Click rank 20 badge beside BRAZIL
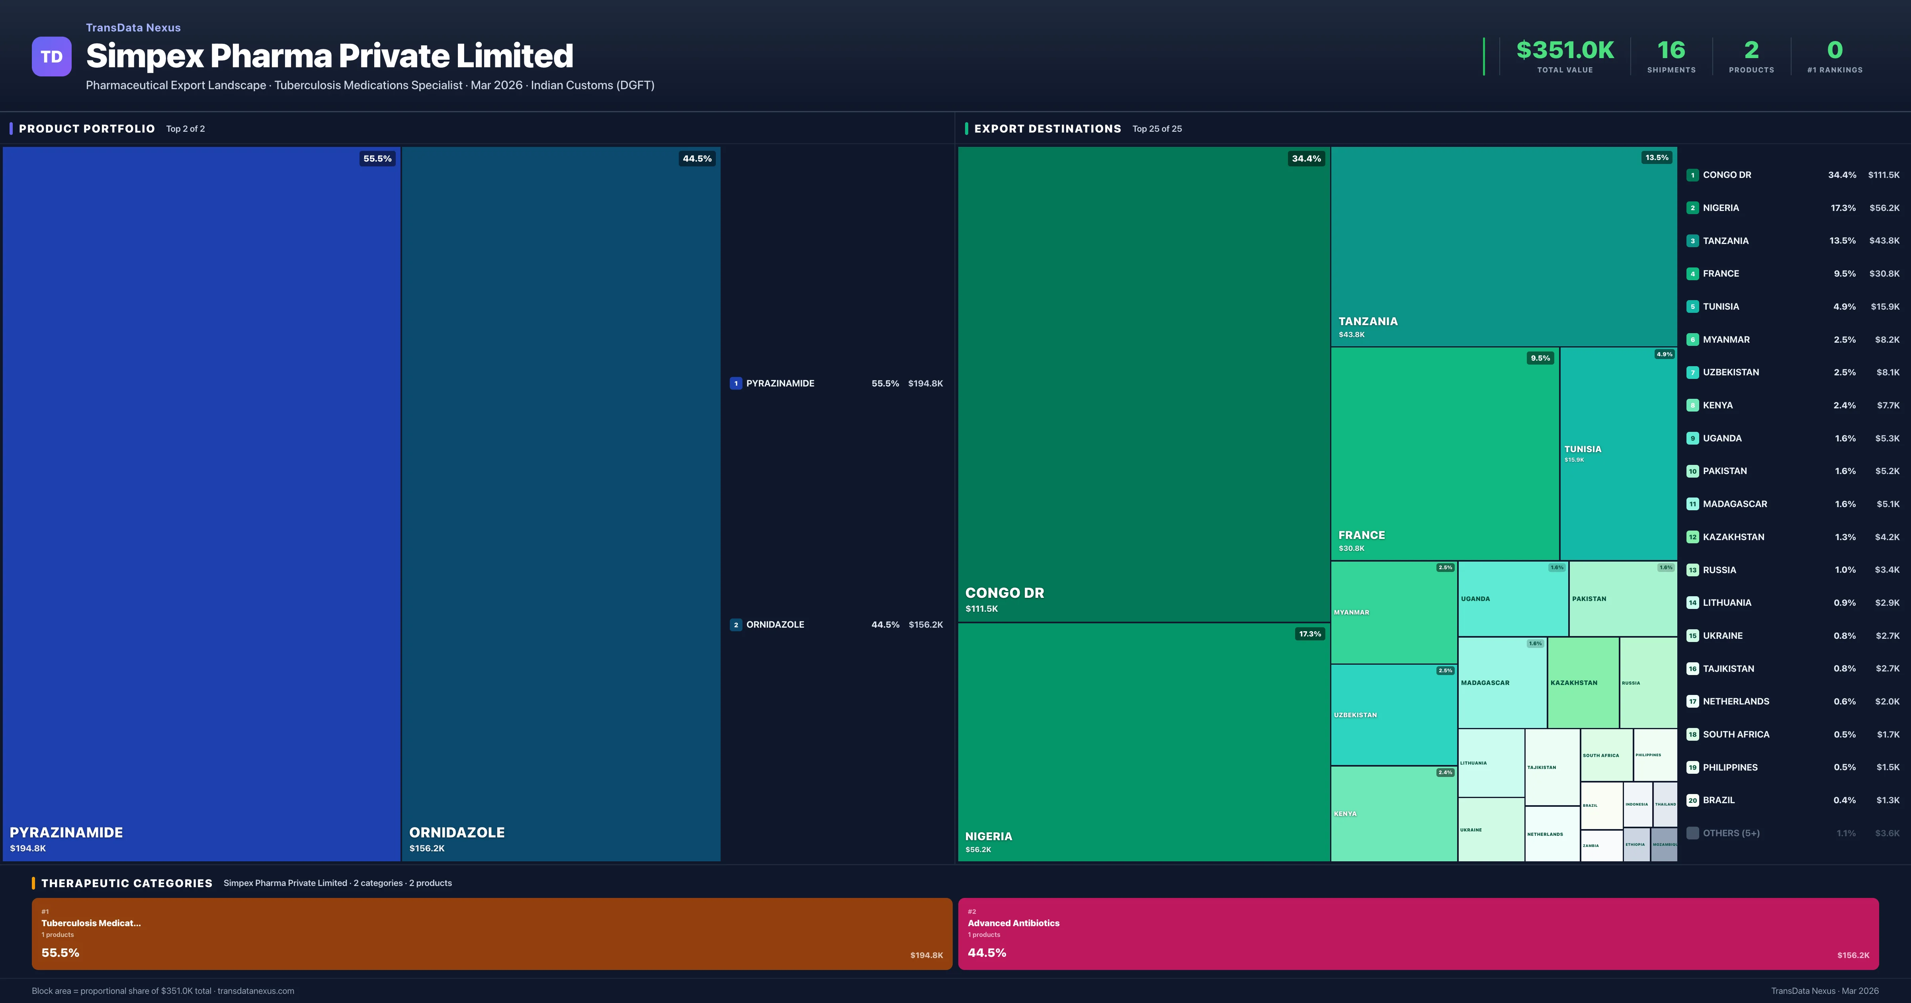 (1692, 800)
